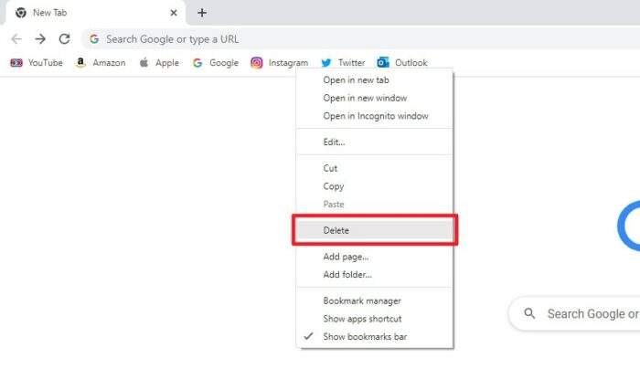Open the Instagram bookmark
Viewport: 640px width, 369px height.
tap(280, 63)
